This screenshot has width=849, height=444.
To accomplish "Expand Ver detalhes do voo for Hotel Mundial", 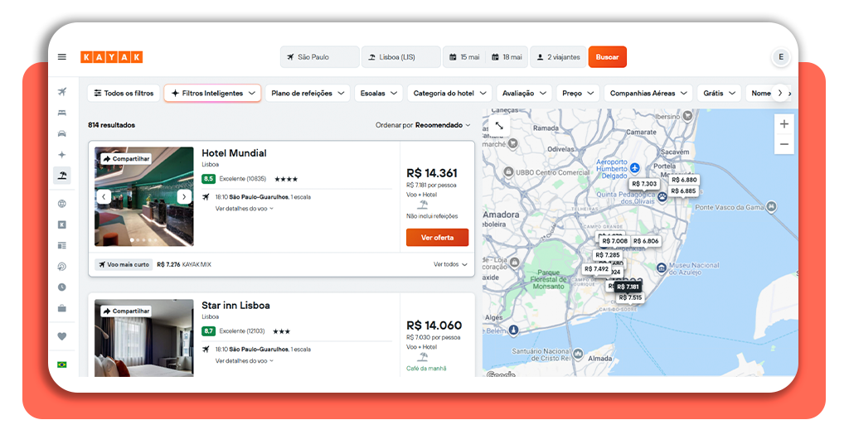I will [245, 209].
